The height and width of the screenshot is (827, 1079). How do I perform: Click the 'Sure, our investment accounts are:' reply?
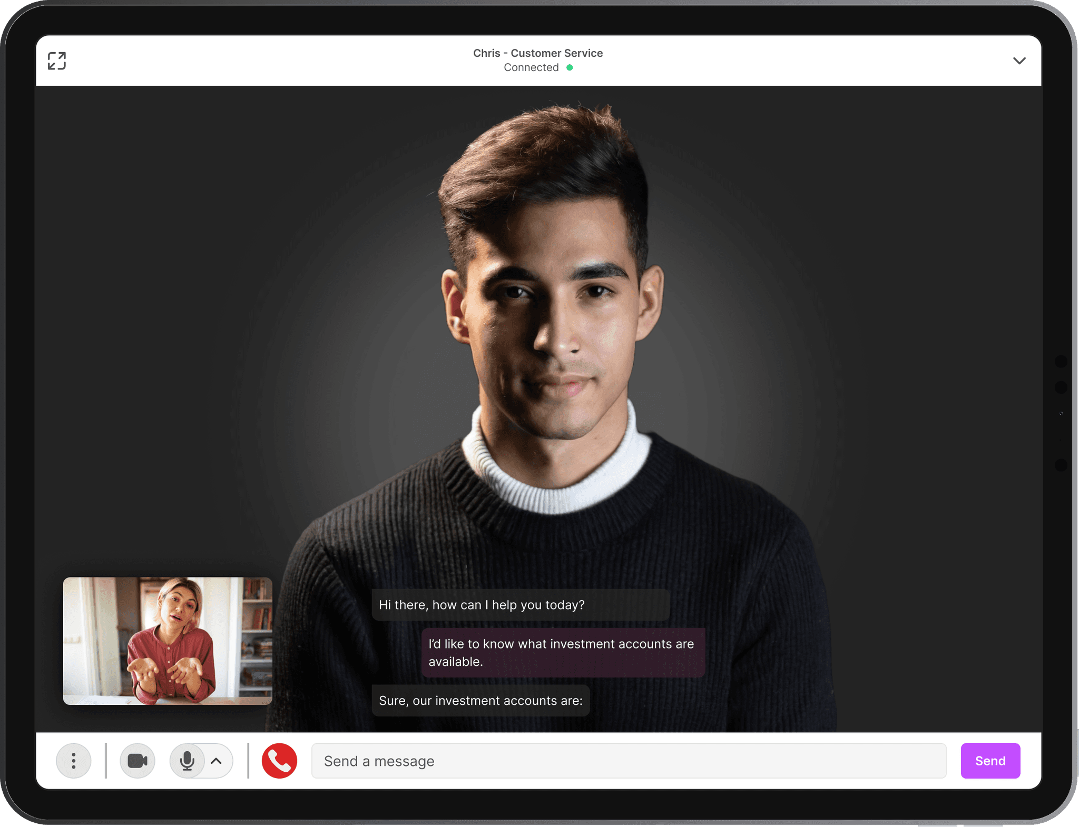(480, 701)
